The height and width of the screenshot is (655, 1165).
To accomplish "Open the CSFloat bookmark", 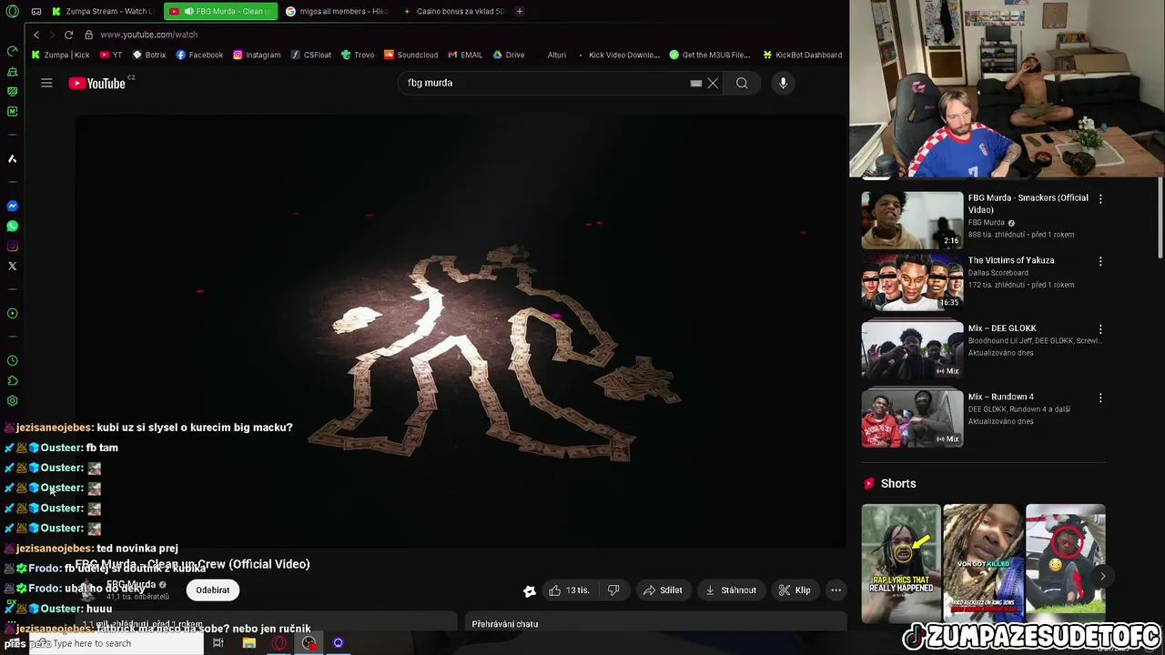I will (311, 55).
